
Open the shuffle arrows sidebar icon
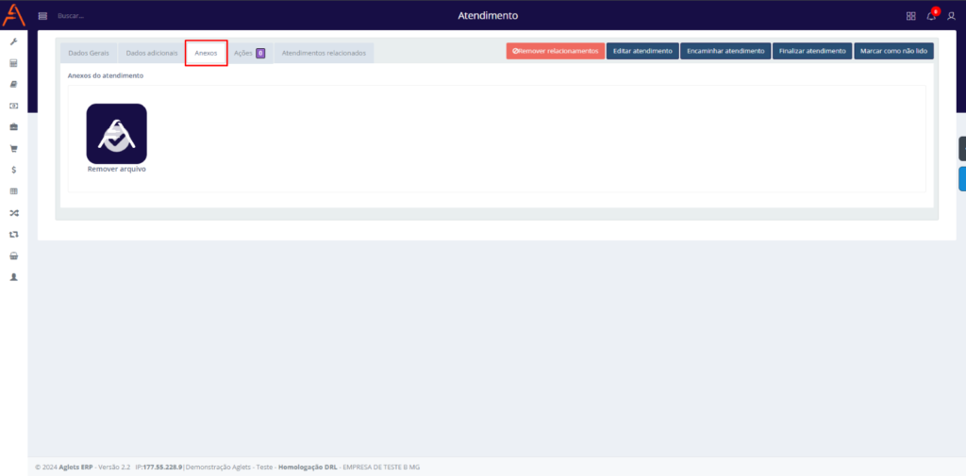tap(13, 213)
